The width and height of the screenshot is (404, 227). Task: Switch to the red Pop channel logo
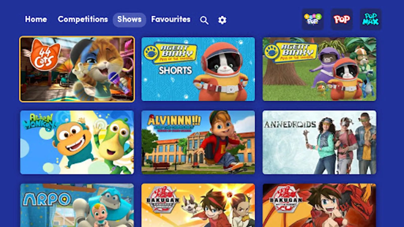pos(342,19)
